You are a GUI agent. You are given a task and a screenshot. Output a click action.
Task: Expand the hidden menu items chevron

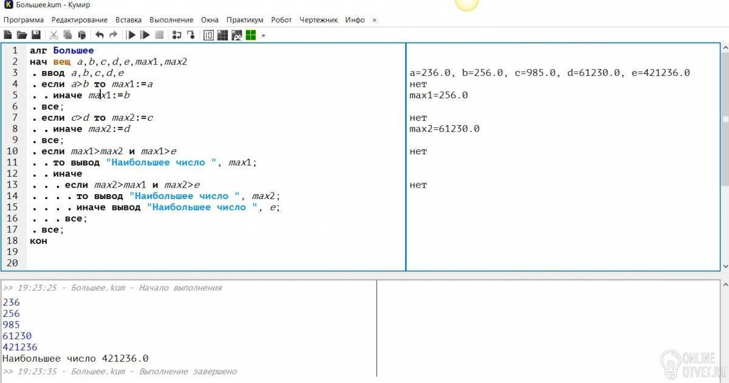pos(374,20)
